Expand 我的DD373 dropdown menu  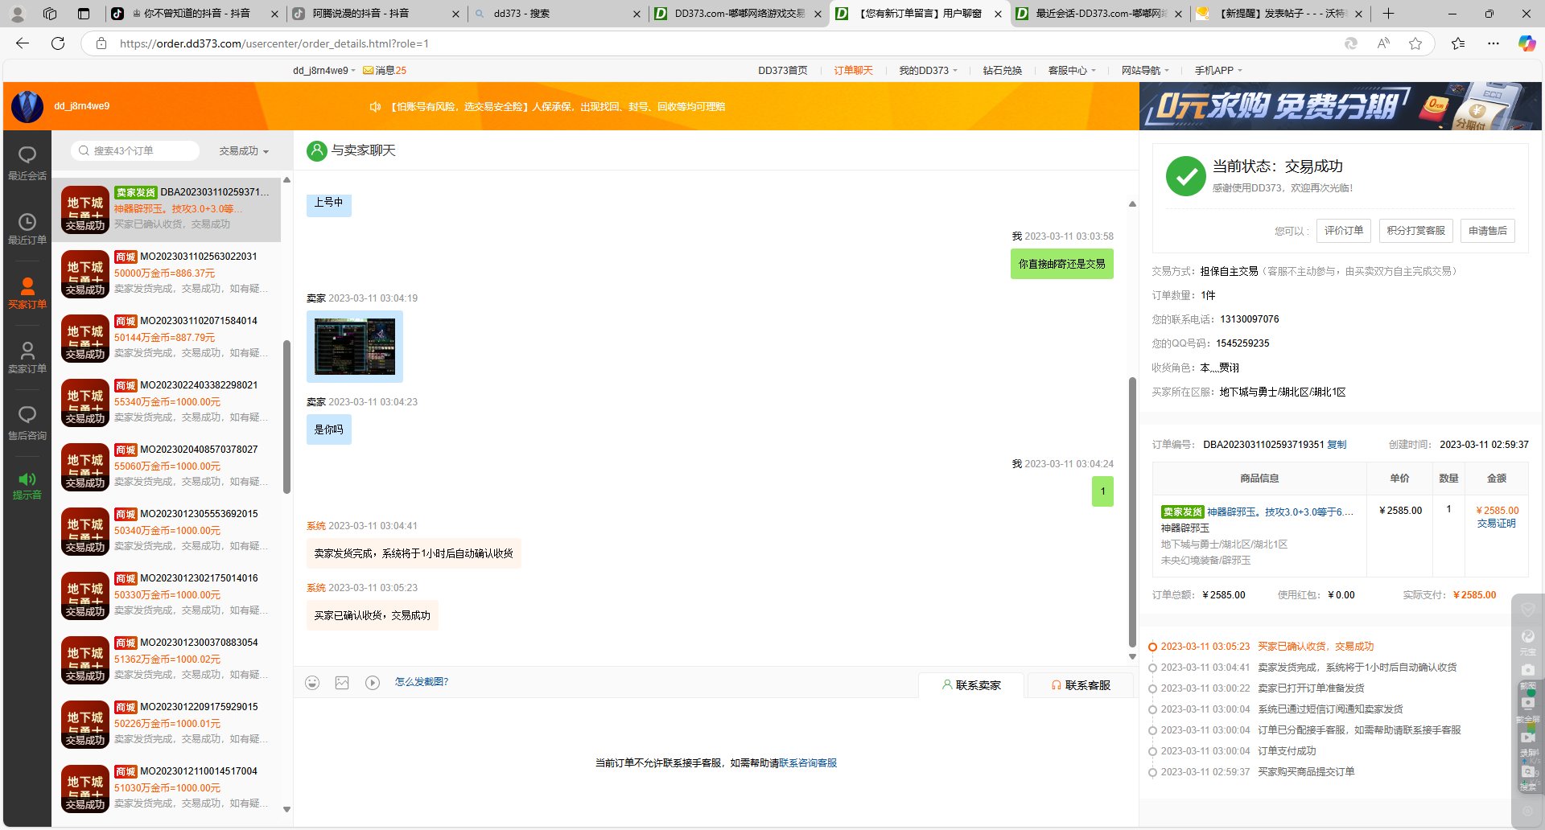pyautogui.click(x=928, y=71)
